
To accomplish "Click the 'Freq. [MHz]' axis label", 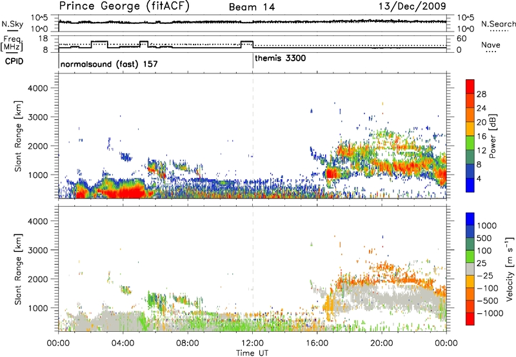I will click(x=12, y=44).
